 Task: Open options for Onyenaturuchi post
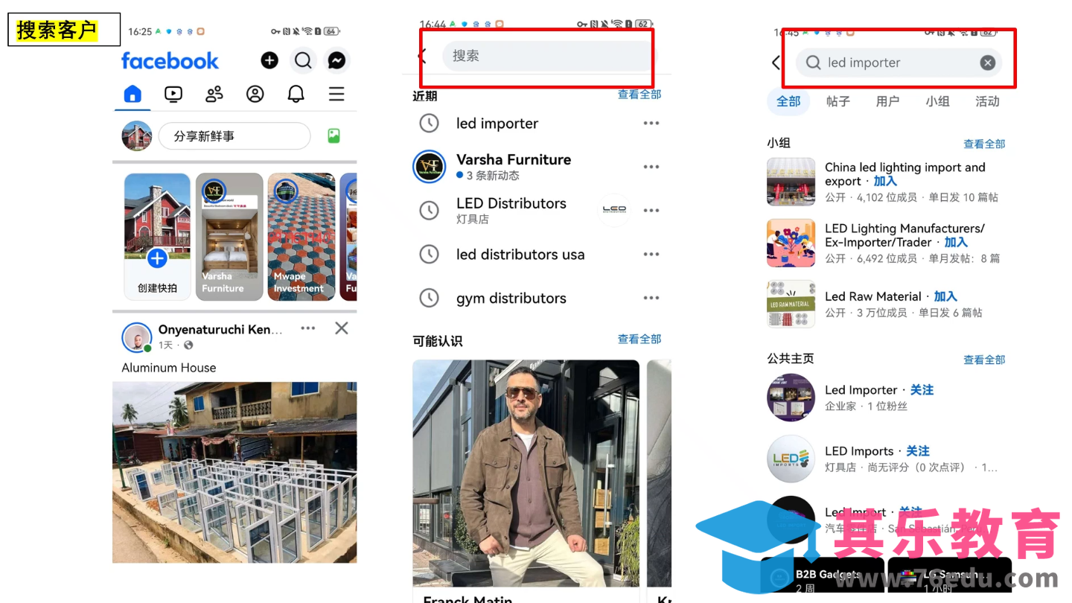click(308, 328)
